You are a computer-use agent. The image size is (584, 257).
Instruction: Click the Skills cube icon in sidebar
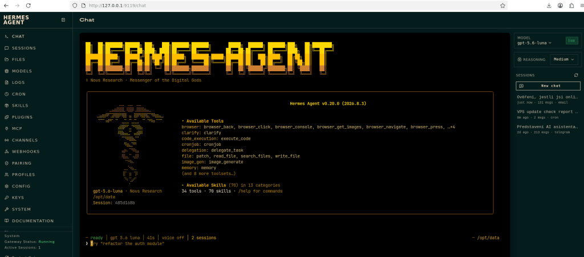click(x=7, y=105)
